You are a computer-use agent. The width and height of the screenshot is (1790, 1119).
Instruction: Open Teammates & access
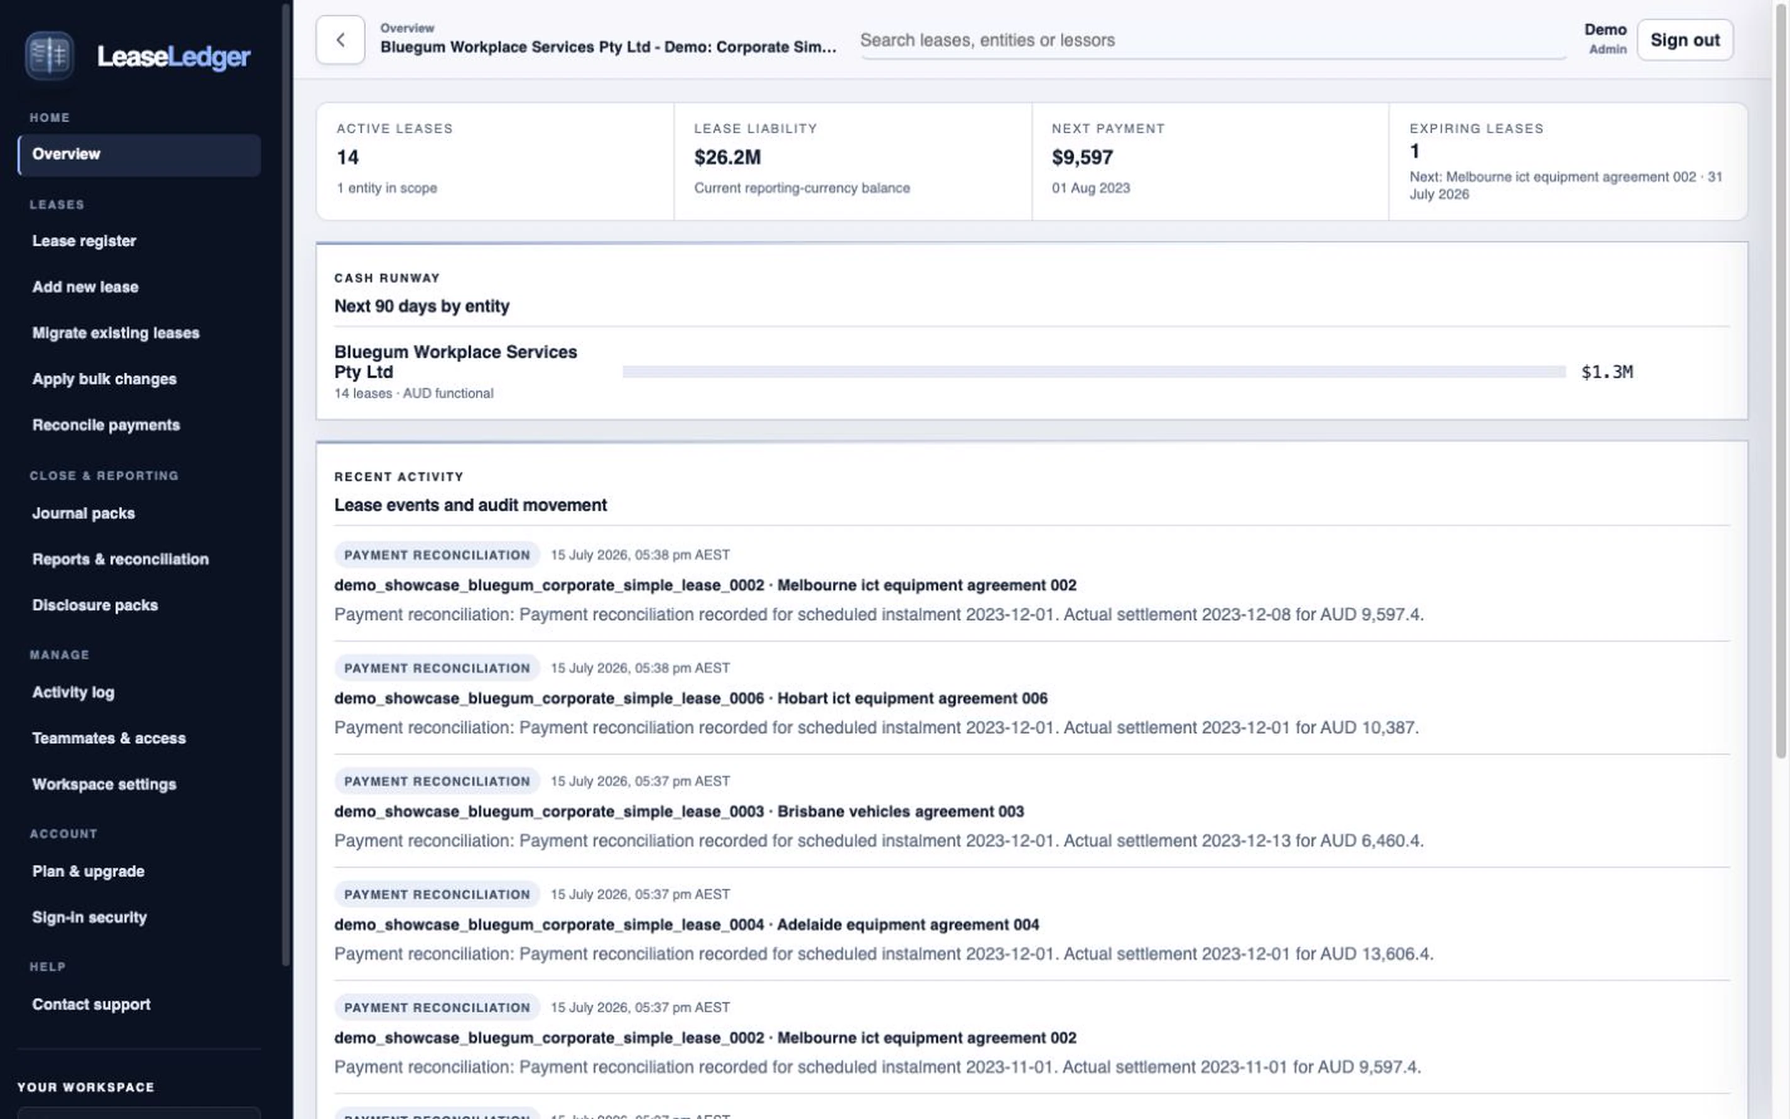[x=109, y=738]
